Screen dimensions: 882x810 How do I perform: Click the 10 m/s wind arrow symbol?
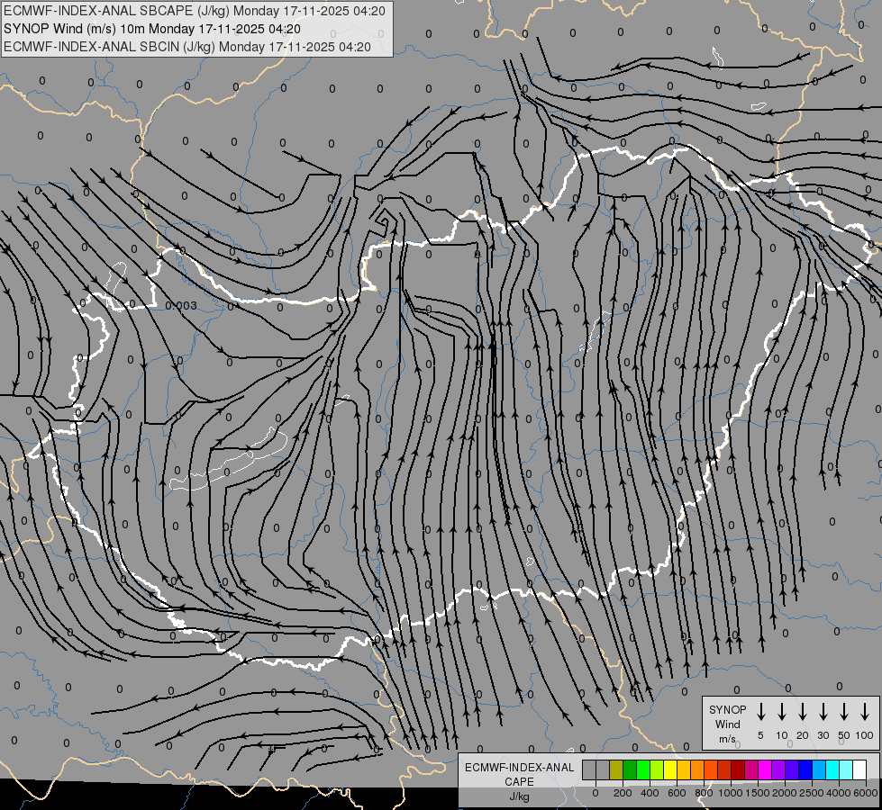click(781, 711)
